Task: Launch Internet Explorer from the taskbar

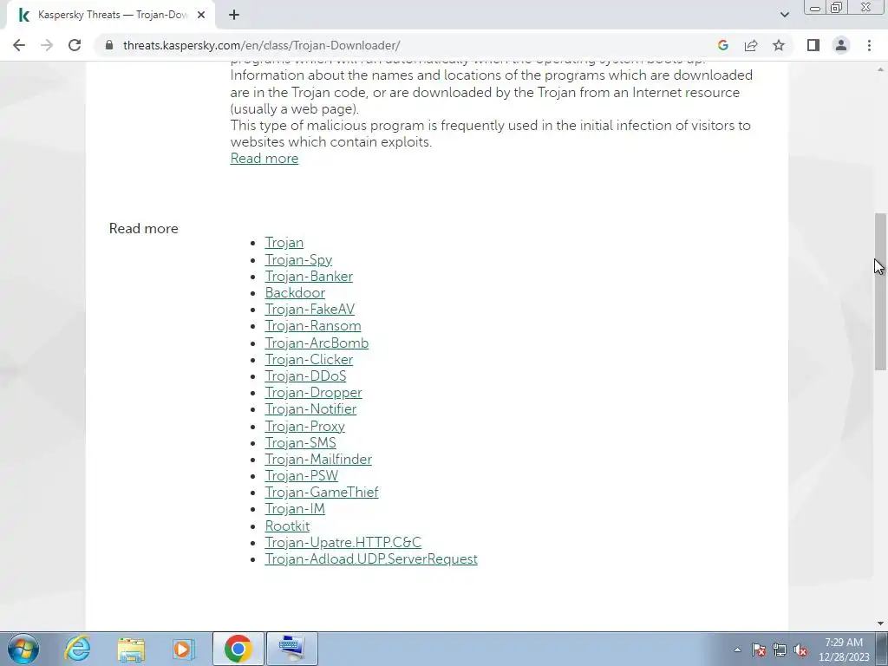Action: coord(77,649)
